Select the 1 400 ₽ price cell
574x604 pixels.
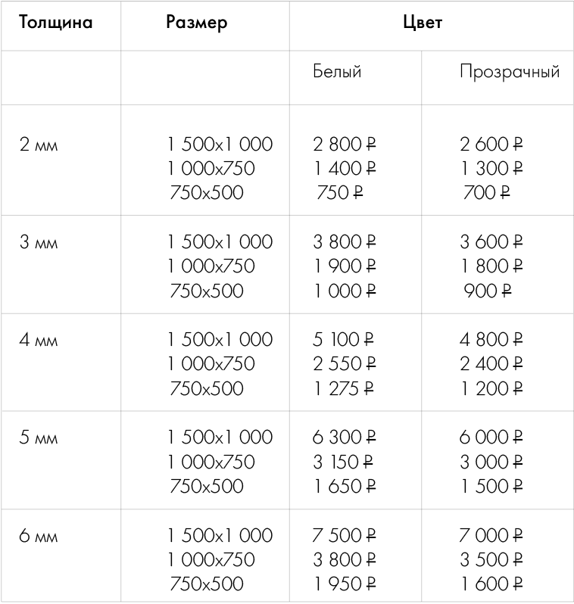(345, 168)
